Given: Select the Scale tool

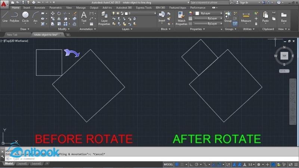Looking at the screenshot, I should pyautogui.click(x=59, y=24).
